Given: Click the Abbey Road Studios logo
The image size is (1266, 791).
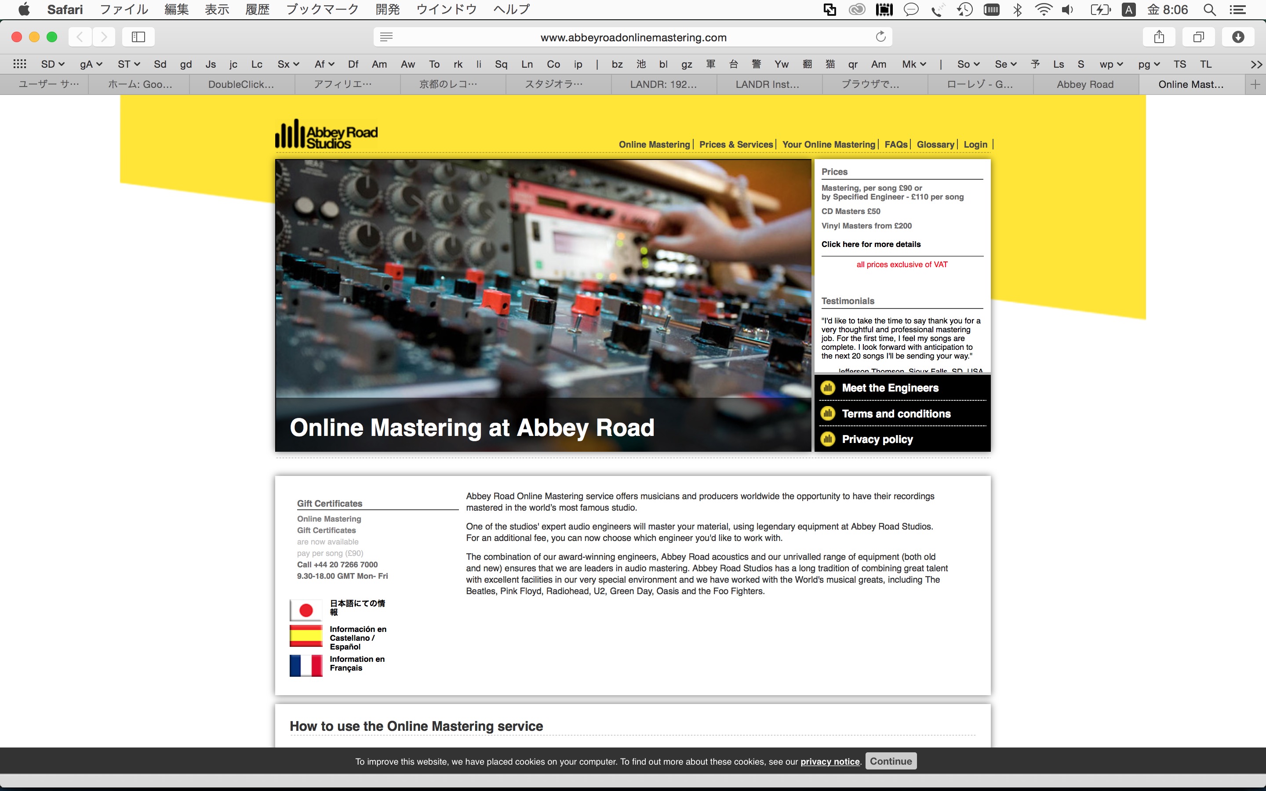Looking at the screenshot, I should coord(327,134).
